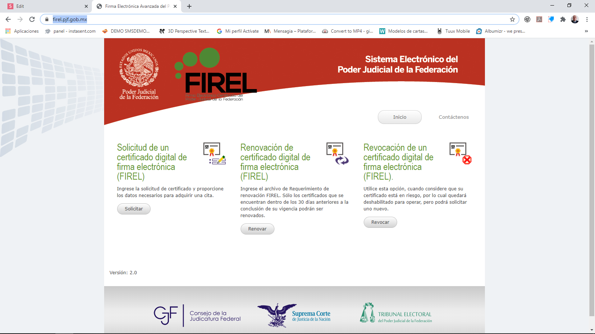Go back with the browser back arrow
This screenshot has width=595, height=334.
[8, 19]
